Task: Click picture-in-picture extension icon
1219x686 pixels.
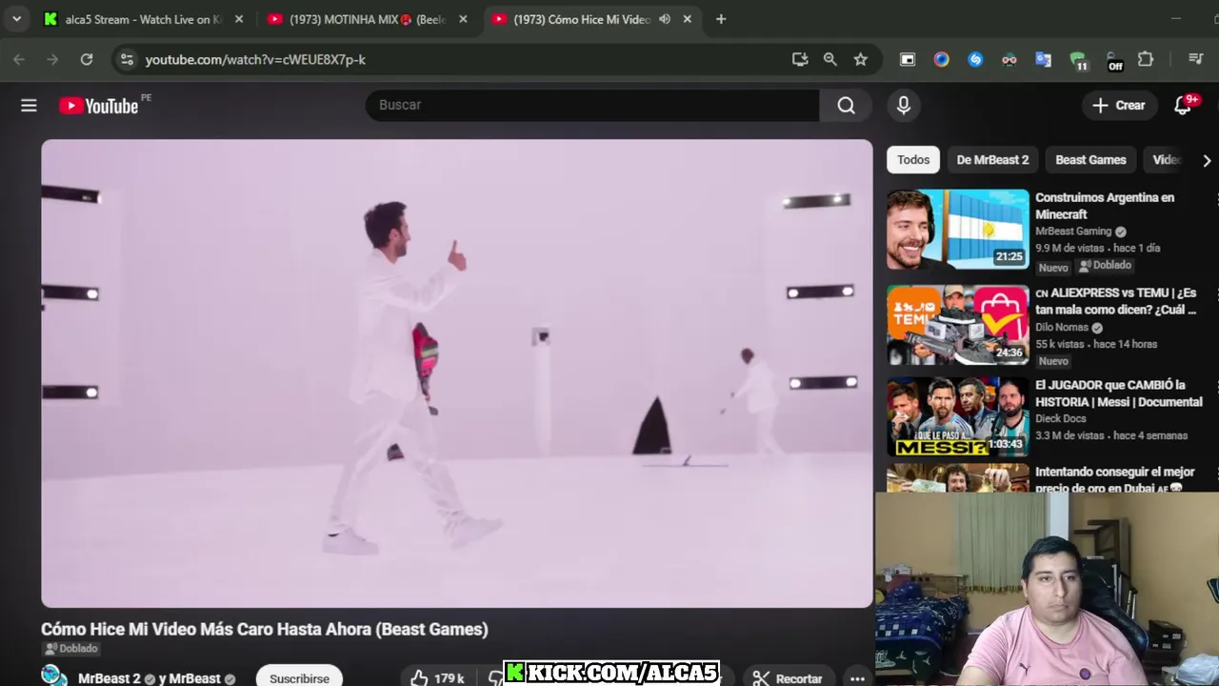Action: (x=908, y=59)
